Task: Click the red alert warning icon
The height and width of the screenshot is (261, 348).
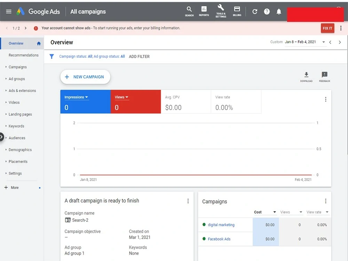Action: point(36,28)
